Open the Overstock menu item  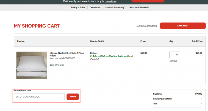coord(95,7)
